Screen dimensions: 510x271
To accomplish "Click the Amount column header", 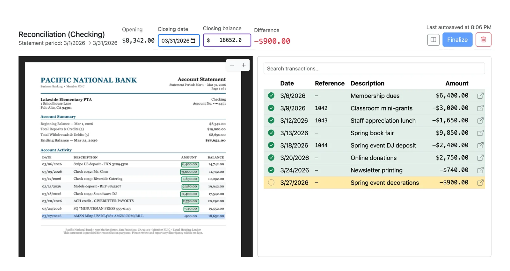I will click(x=457, y=83).
